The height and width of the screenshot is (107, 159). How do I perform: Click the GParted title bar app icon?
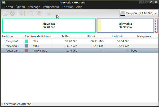(4, 2)
